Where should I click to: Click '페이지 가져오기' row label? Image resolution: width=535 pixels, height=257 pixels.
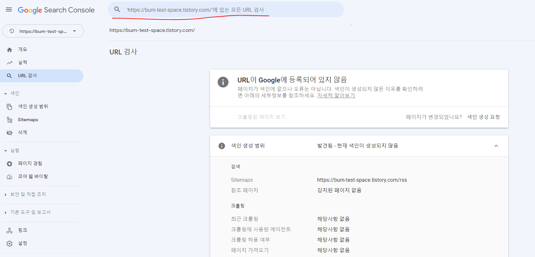[250, 250]
